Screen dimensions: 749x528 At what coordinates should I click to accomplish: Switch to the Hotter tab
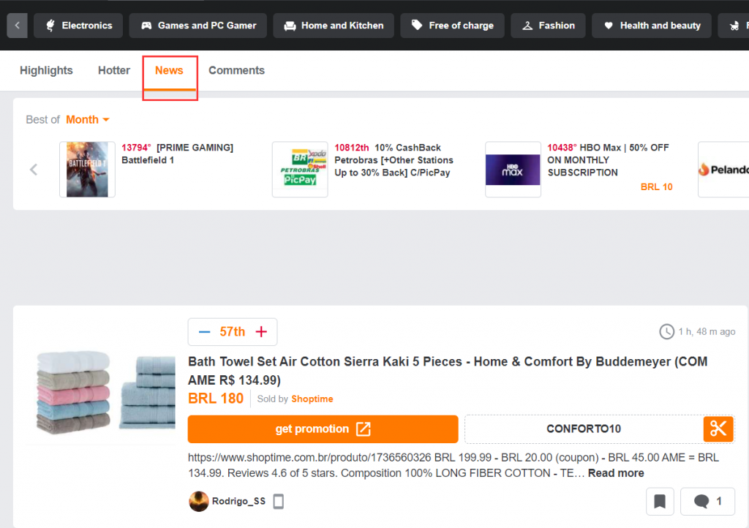coord(114,70)
